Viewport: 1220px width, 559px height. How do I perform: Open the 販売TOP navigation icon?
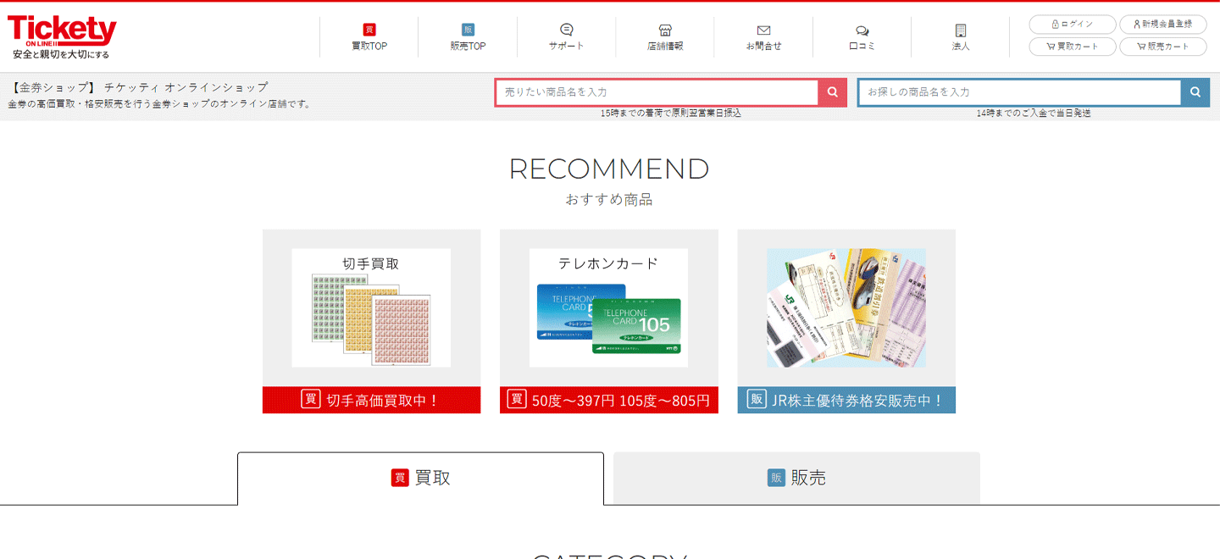(468, 30)
